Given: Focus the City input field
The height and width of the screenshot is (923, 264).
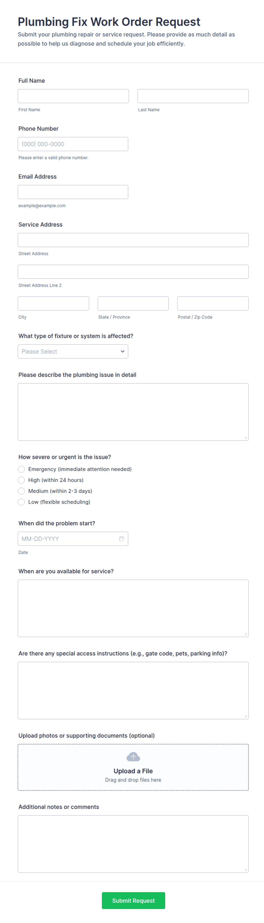Looking at the screenshot, I should [53, 303].
